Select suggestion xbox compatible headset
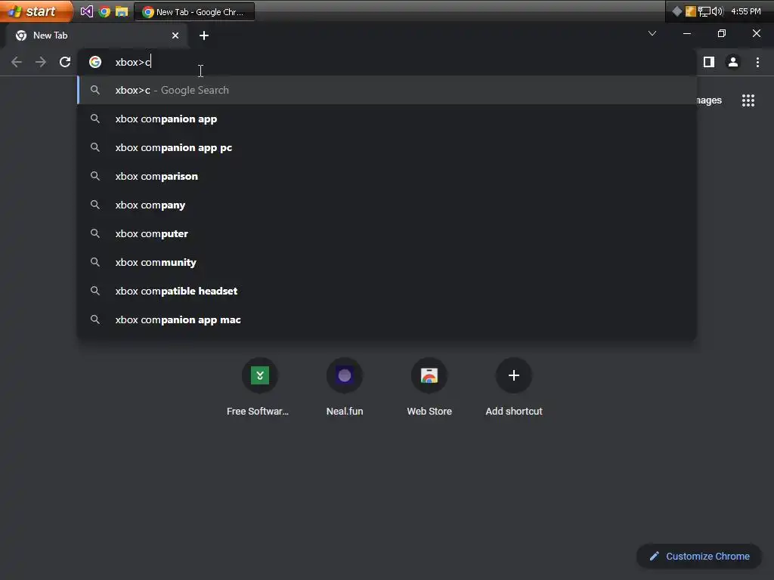The width and height of the screenshot is (774, 580). [x=387, y=291]
